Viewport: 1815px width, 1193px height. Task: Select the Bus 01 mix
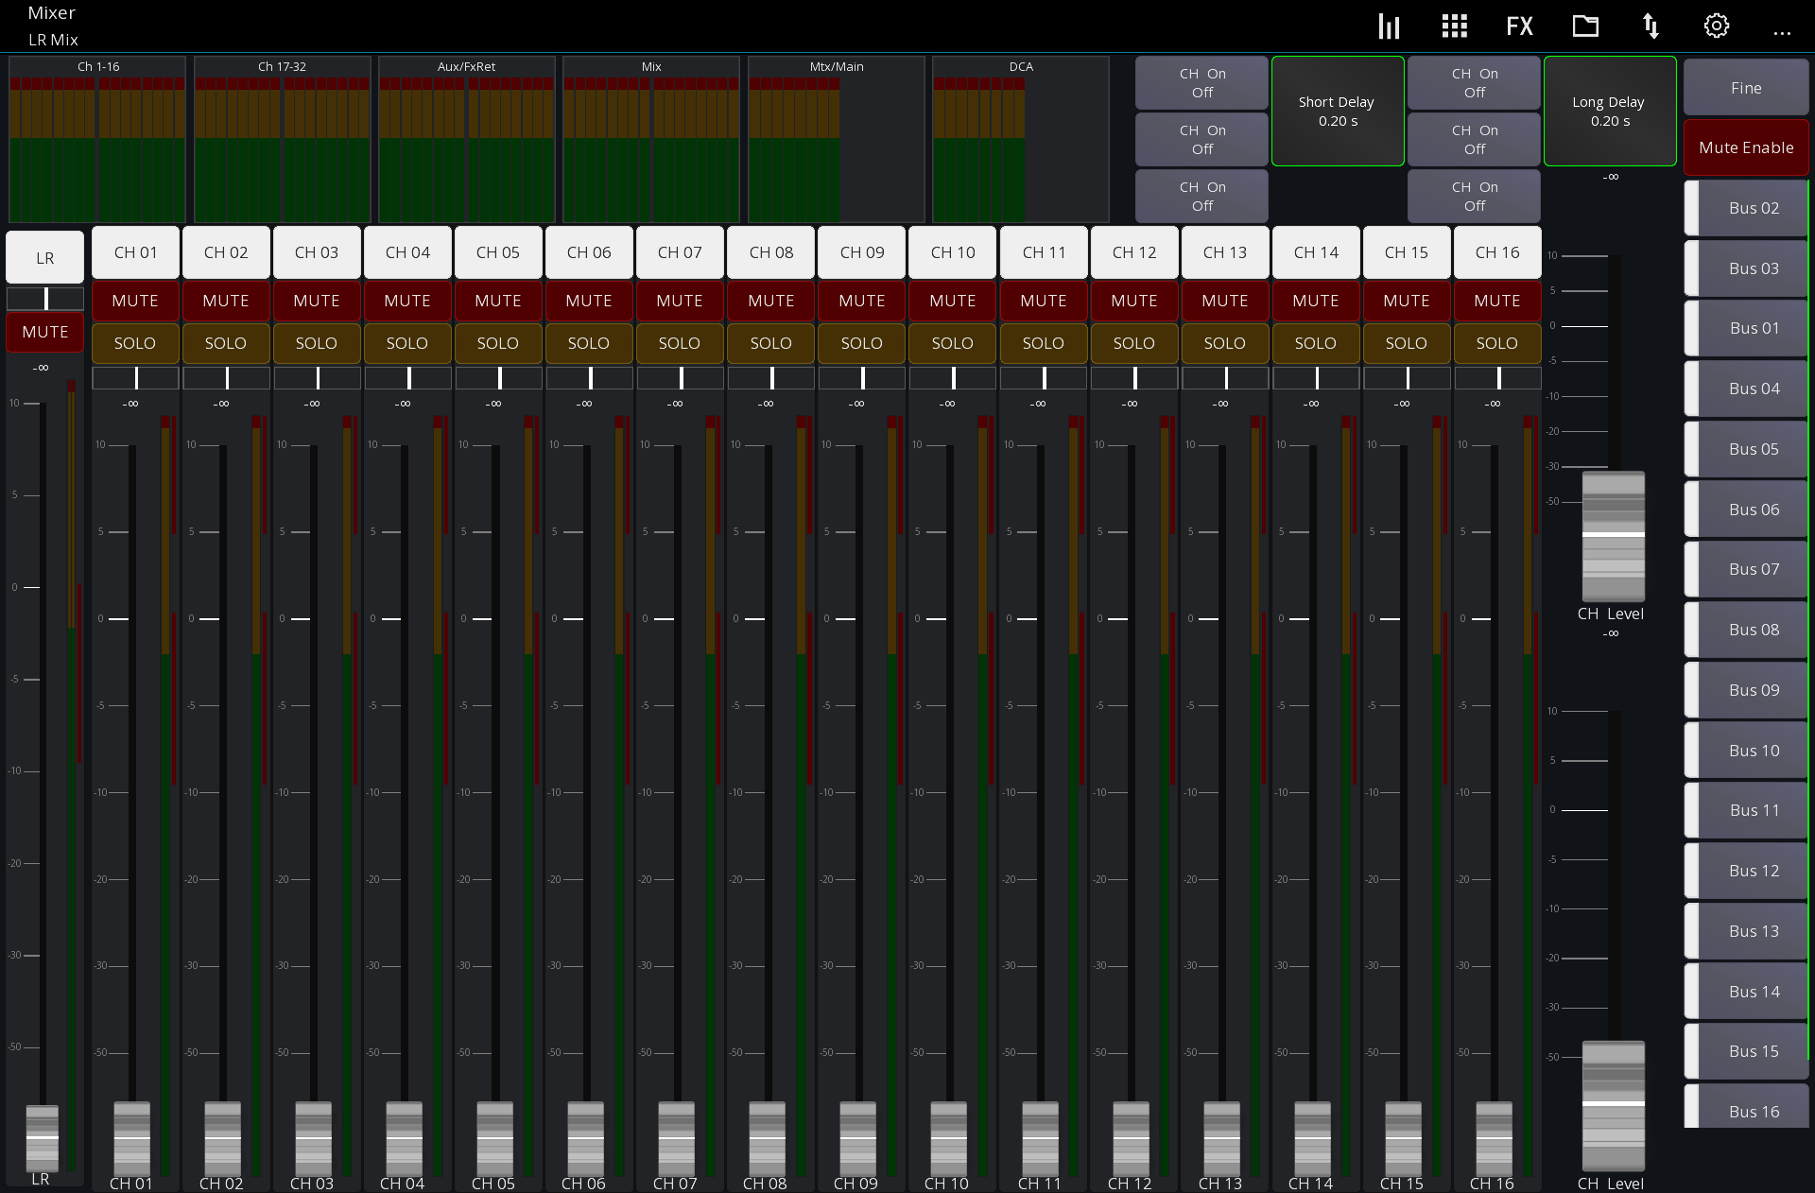coord(1746,328)
